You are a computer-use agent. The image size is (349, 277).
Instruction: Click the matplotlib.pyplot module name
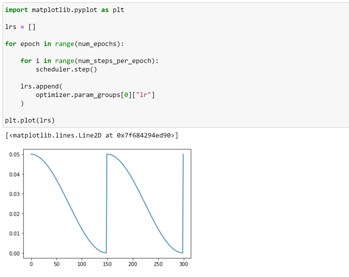point(64,10)
